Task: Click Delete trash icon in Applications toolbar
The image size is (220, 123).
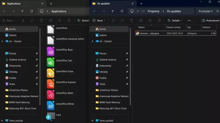Action: pos(69,20)
